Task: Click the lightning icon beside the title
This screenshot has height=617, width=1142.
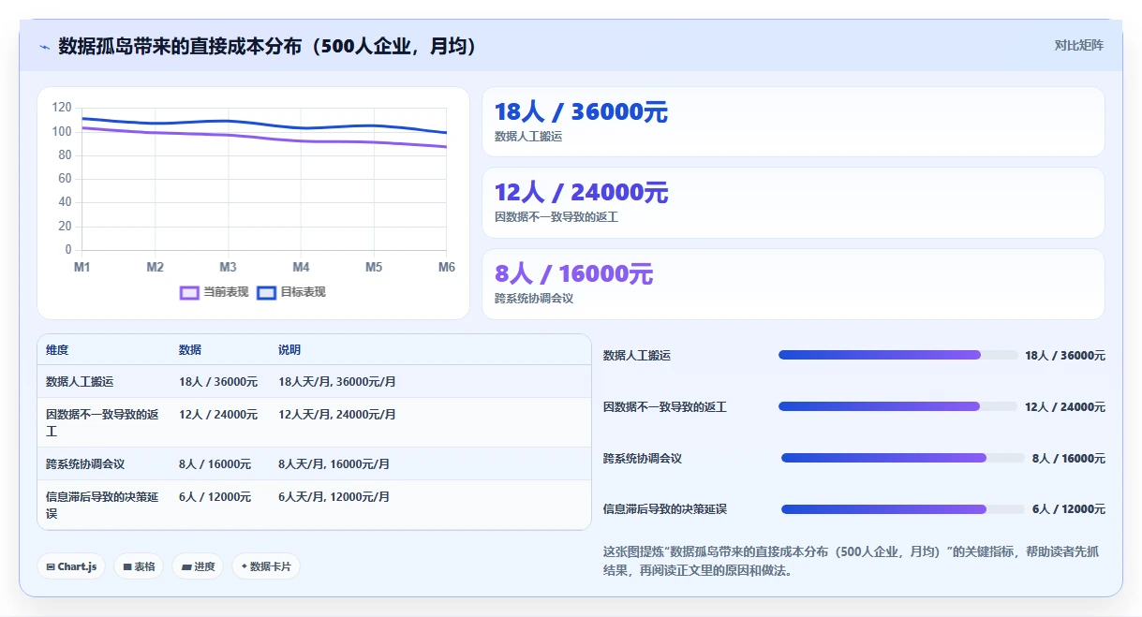Action: click(x=44, y=46)
